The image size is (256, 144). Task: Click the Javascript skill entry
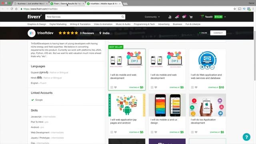coord(43,116)
